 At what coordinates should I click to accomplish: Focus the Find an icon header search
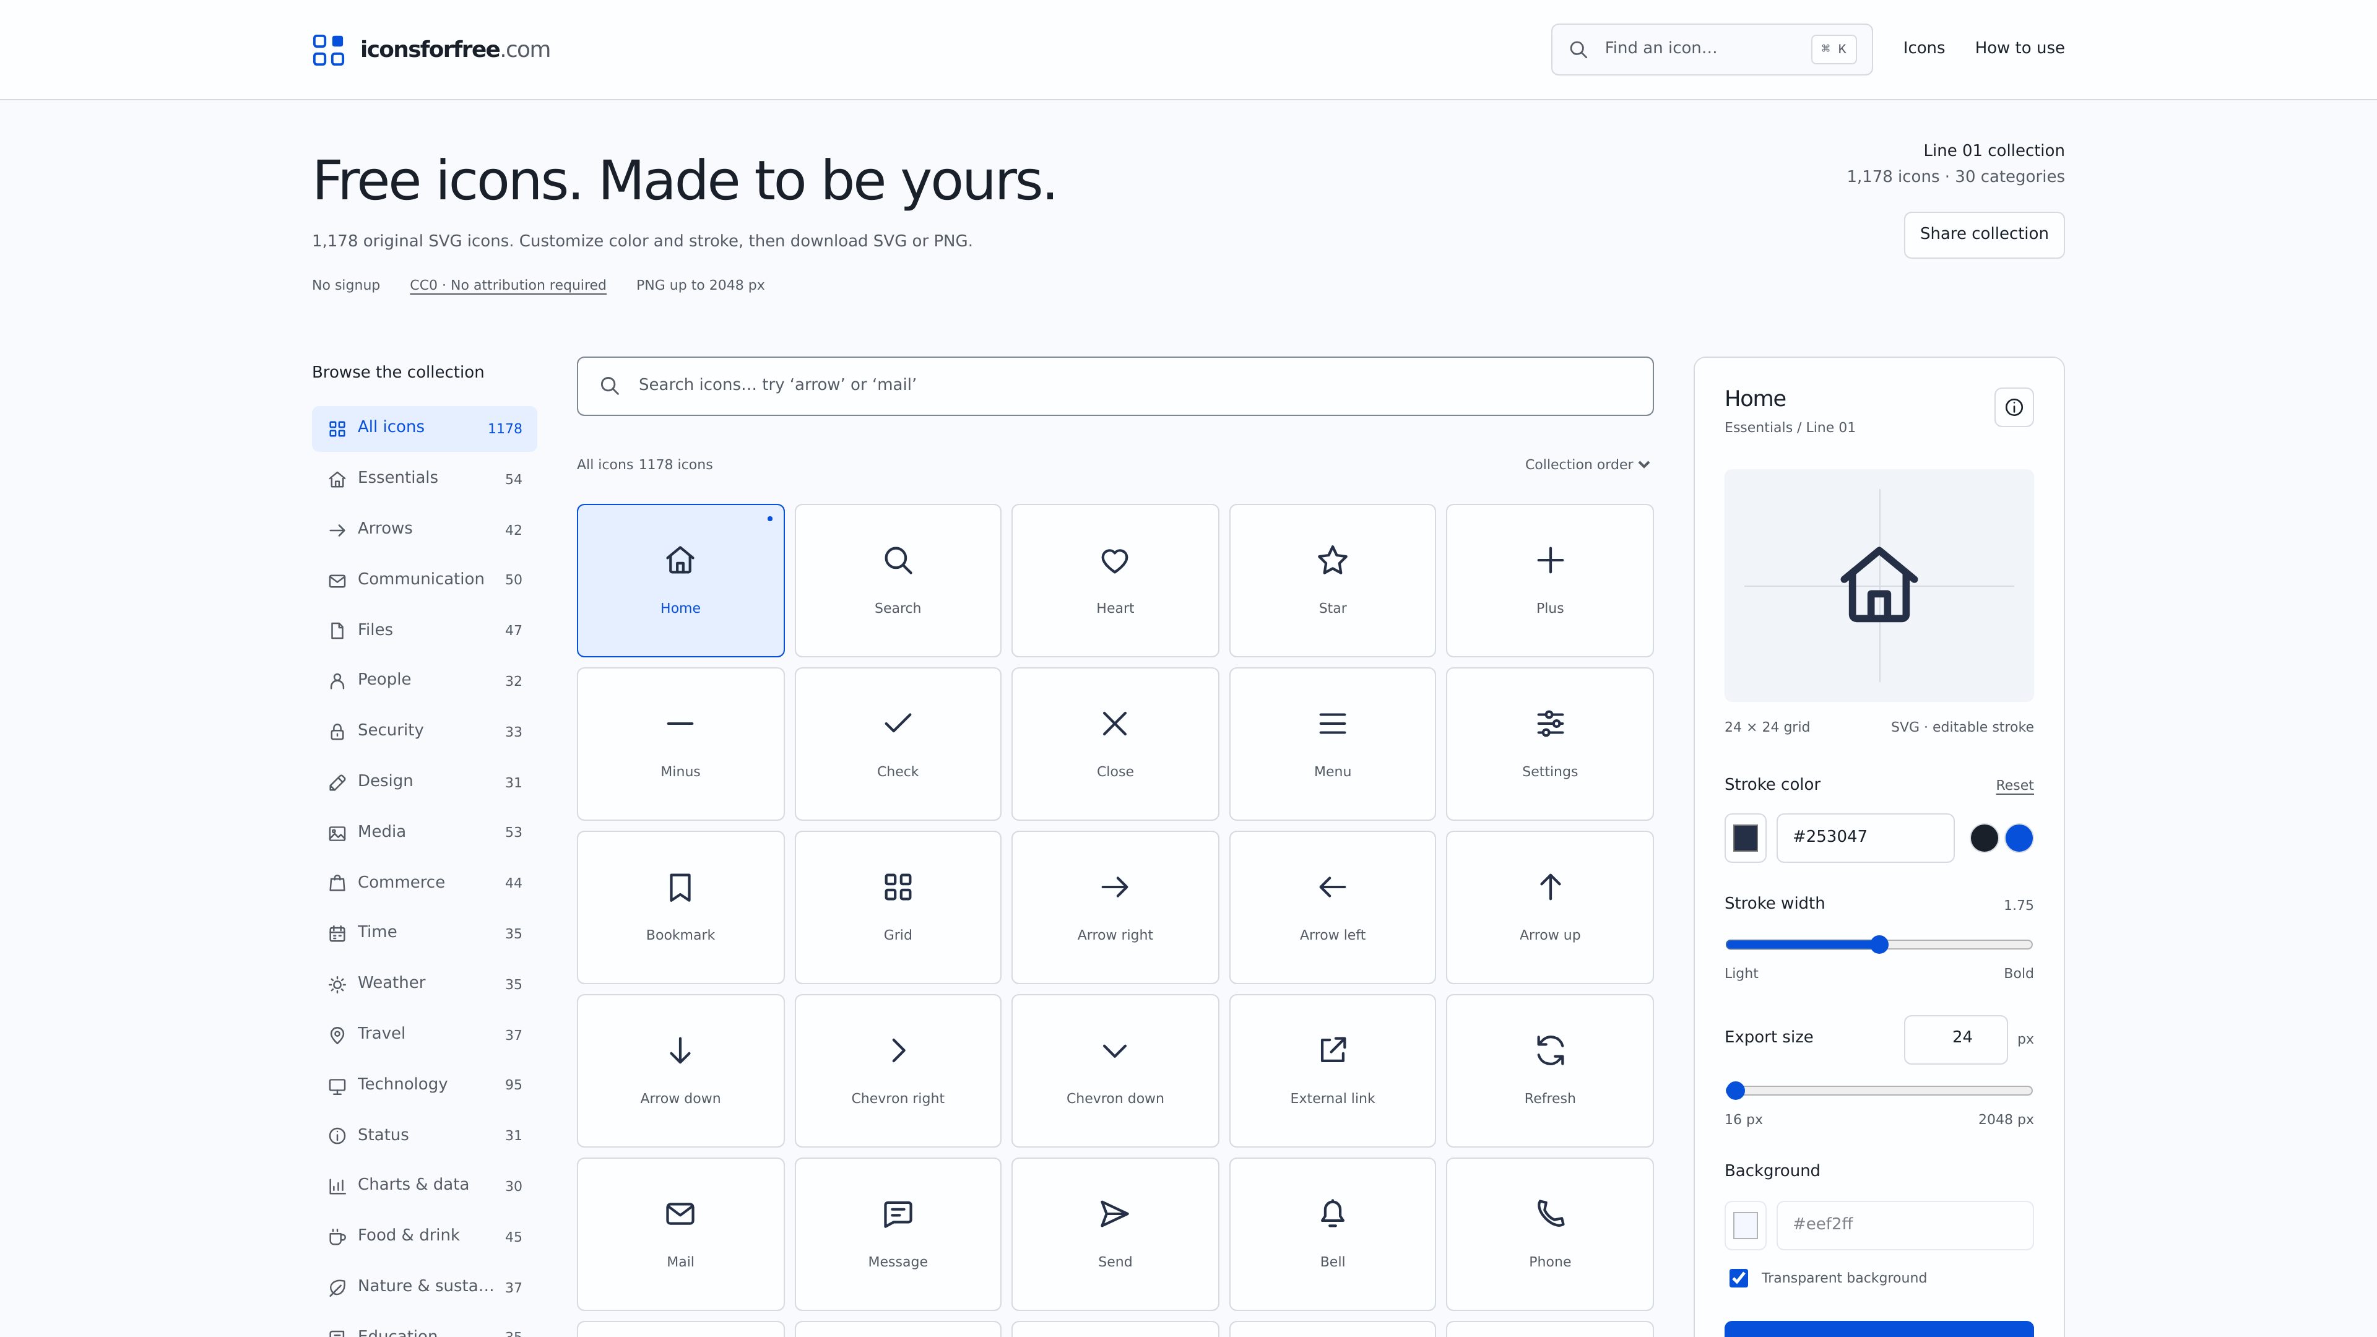click(x=1711, y=49)
